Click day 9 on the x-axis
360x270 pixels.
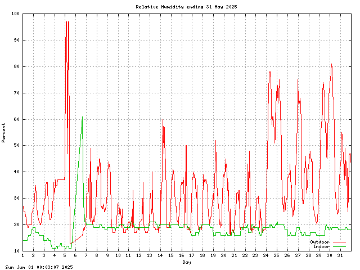click(x=107, y=255)
